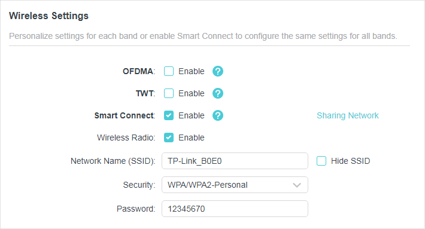Screen dimensions: 425x229
Task: Click the Enable label beside OFDMA
Action: click(x=192, y=72)
